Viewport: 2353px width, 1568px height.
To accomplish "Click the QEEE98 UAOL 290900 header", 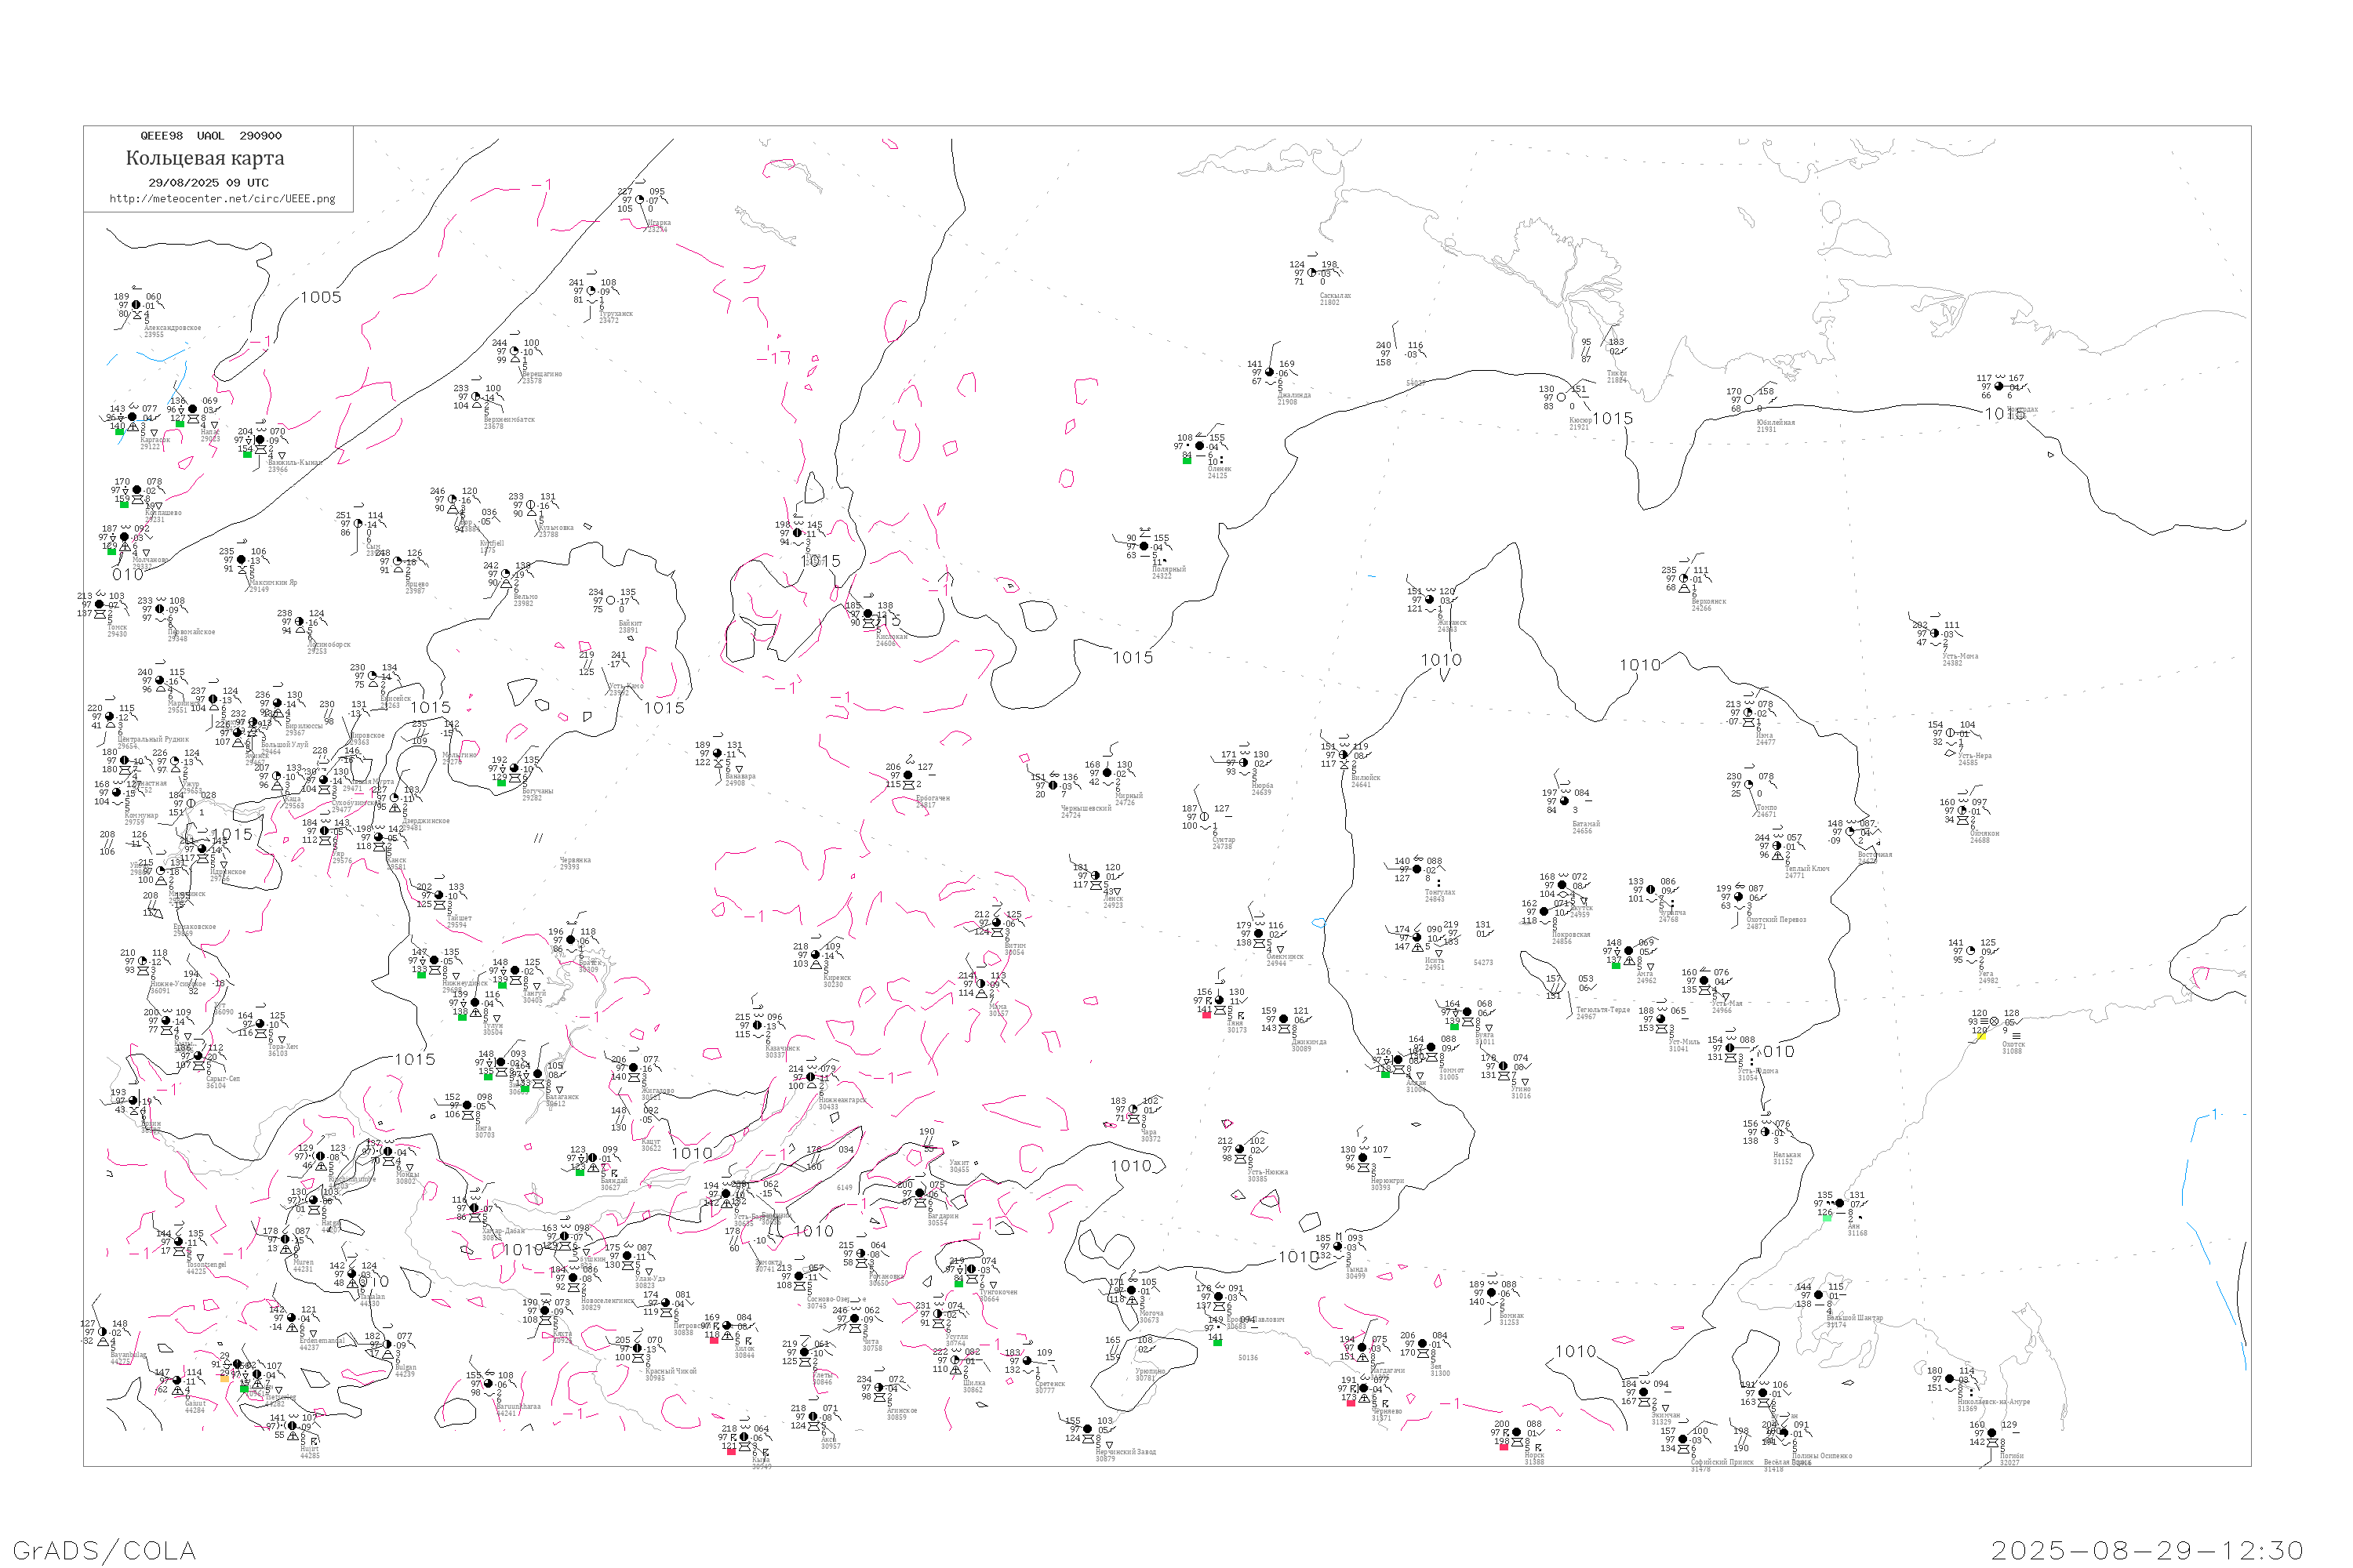I will tap(210, 136).
